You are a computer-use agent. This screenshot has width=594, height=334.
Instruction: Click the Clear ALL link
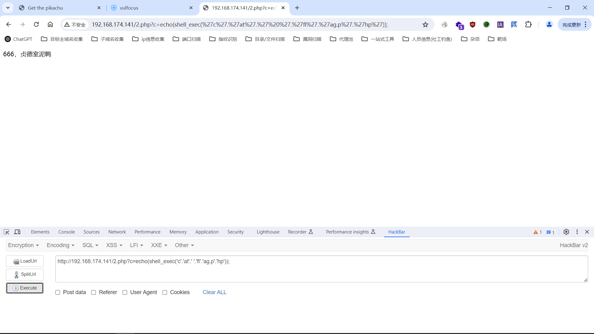(x=214, y=292)
